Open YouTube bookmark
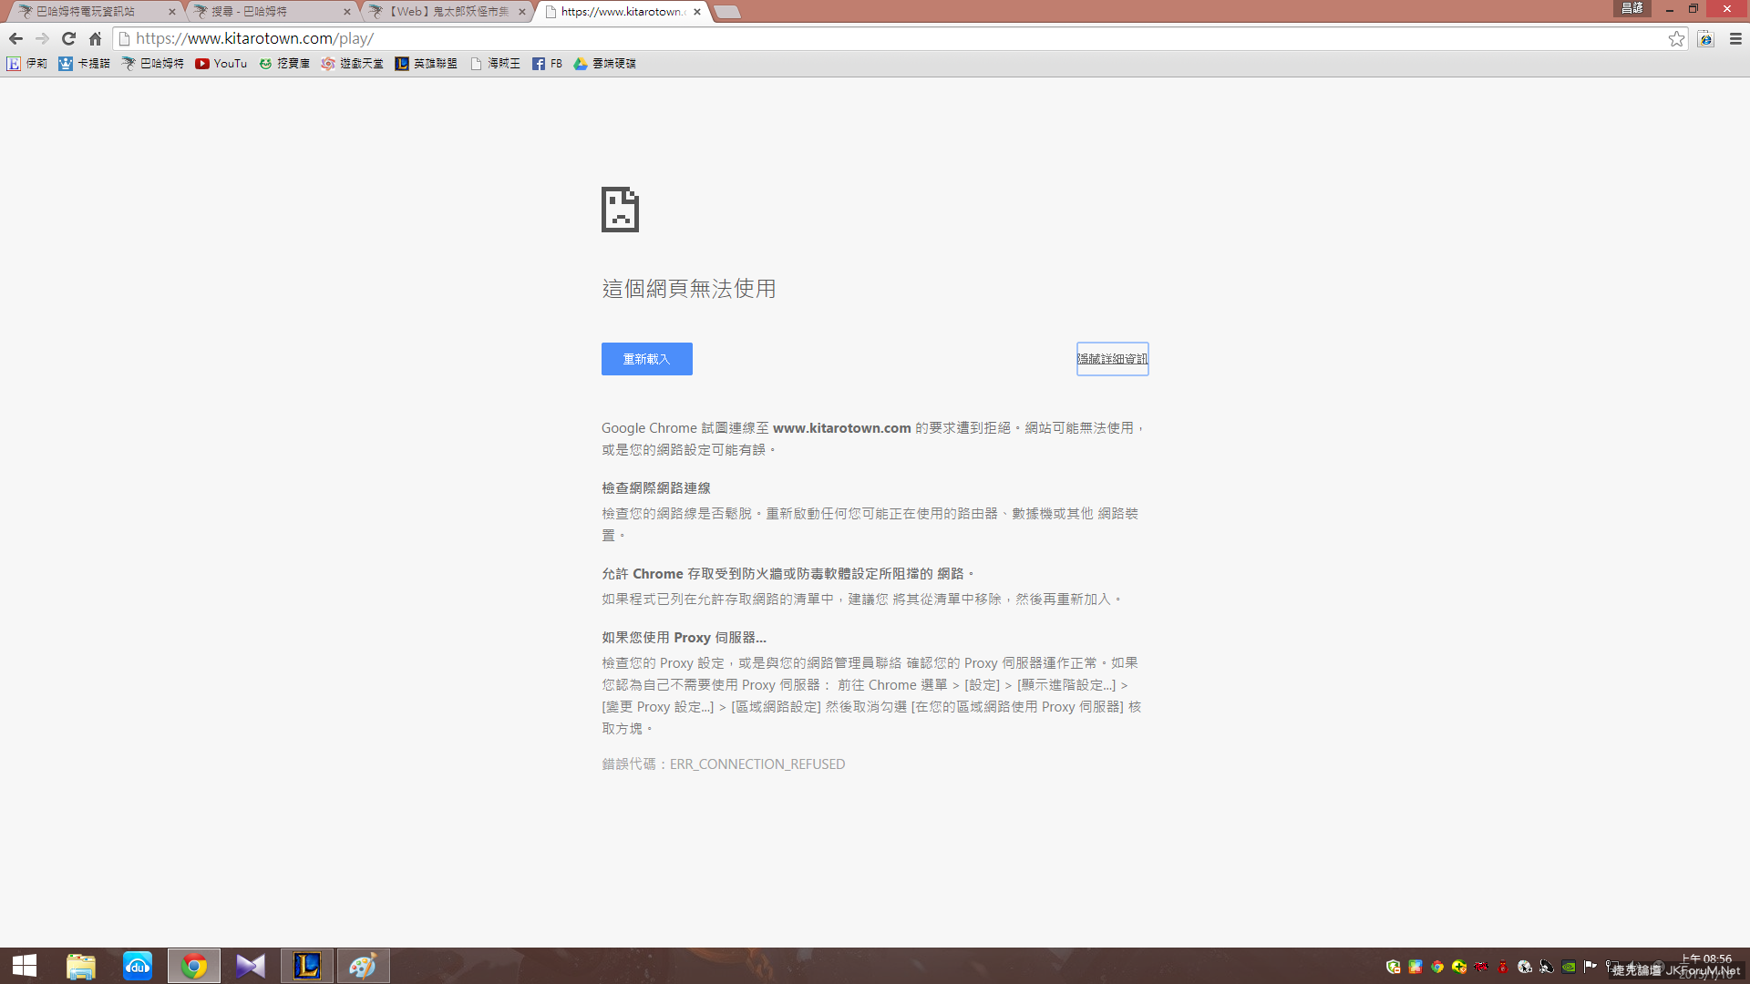The image size is (1750, 984). (x=221, y=64)
